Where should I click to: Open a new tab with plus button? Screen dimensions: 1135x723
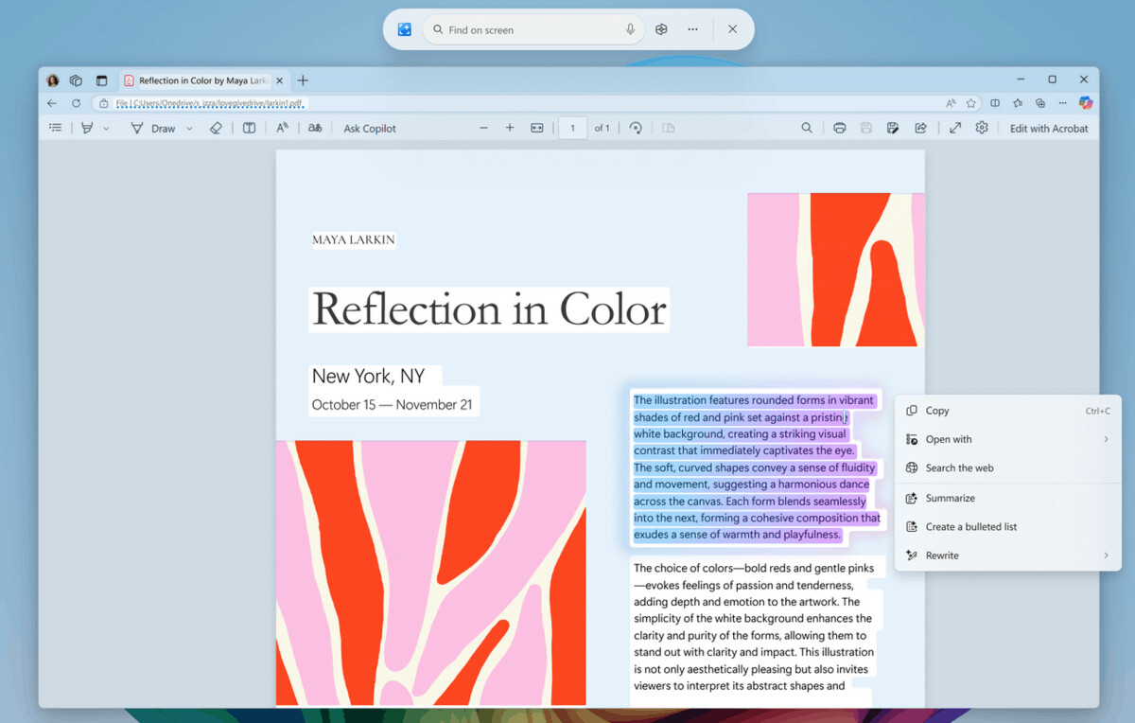[x=303, y=80]
